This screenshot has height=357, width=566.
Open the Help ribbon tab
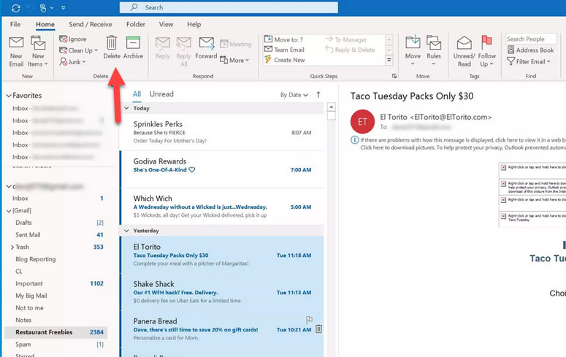click(194, 24)
